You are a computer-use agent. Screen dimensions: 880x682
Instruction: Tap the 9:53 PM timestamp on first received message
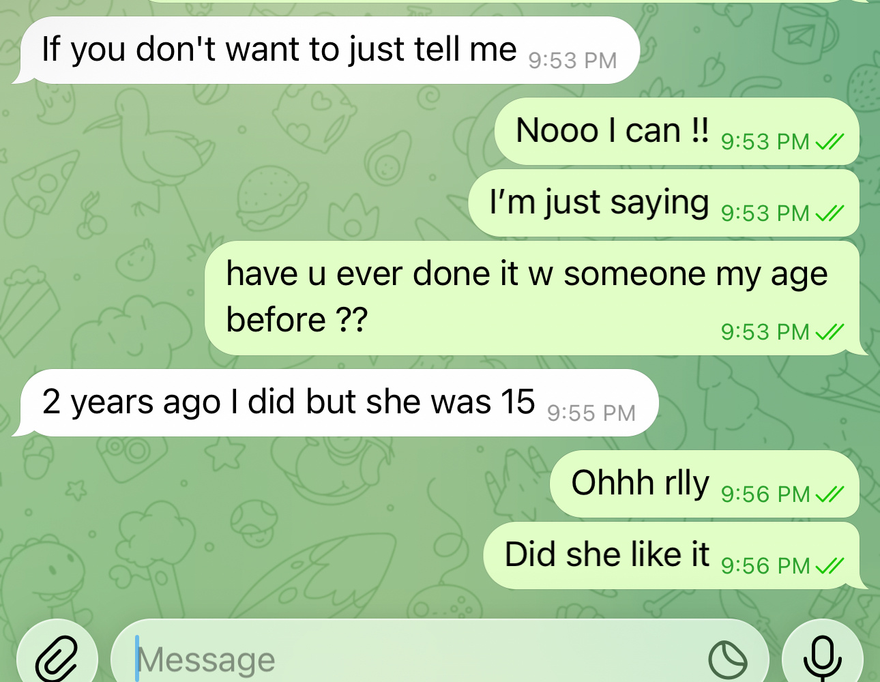coord(572,61)
